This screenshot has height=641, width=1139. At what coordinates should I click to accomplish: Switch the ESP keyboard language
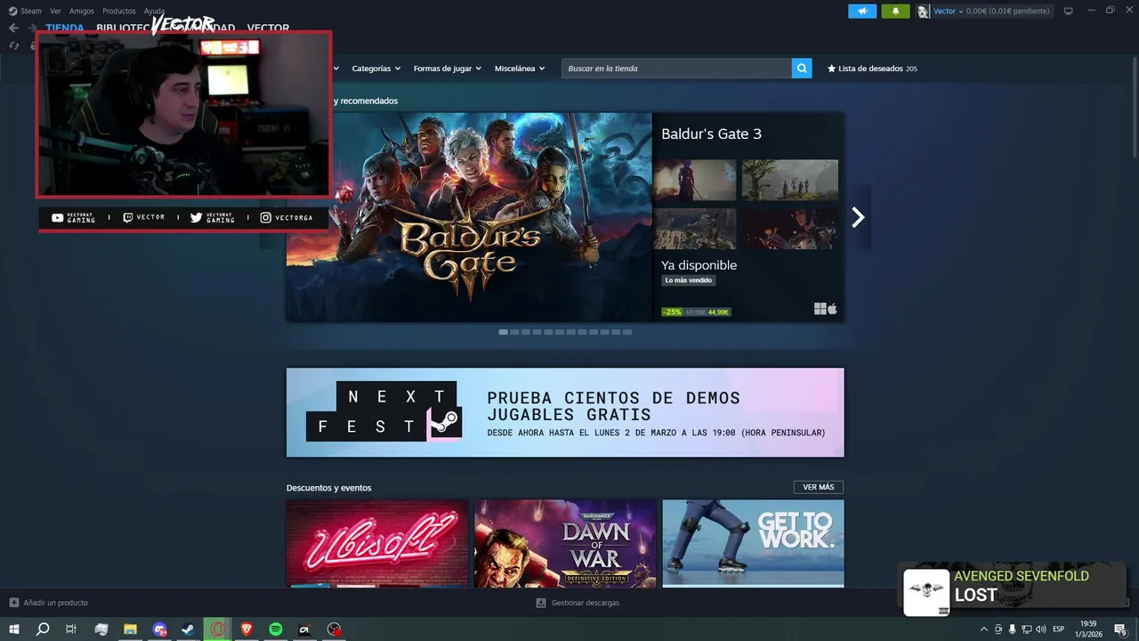coord(1059,629)
